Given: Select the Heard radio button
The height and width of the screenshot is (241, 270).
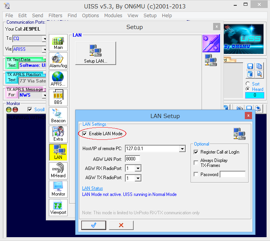Looking at the screenshot, I should pos(248,89).
